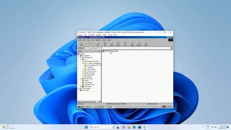
Task: Open the Views dropdown arrow
Action: point(150,44)
